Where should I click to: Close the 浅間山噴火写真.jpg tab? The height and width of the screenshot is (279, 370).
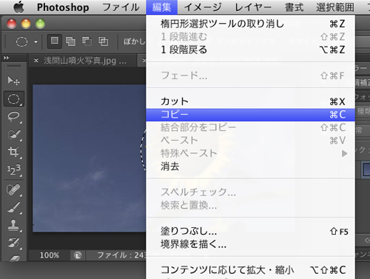coord(36,60)
